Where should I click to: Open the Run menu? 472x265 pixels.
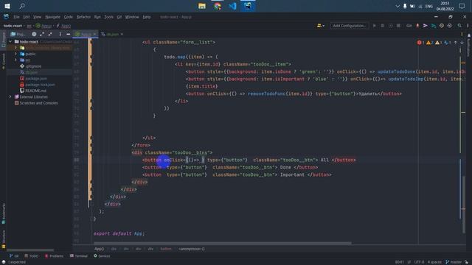point(97,17)
